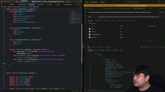The image size is (165, 92).
Task: Switch to the Quote tab in Xcode
Action: point(57,5)
